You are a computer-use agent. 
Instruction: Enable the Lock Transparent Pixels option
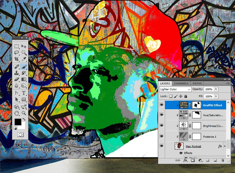coord(171,96)
